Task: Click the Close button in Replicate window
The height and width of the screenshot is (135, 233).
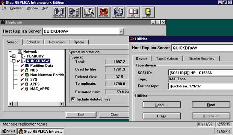Action: tap(114, 115)
